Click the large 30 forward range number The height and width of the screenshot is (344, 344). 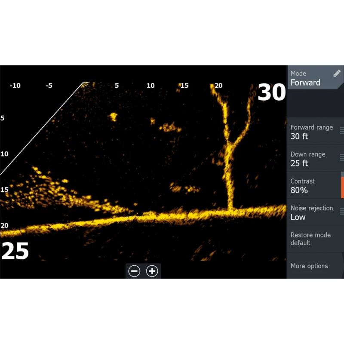(x=272, y=92)
